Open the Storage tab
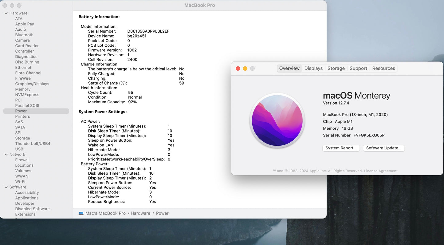This screenshot has width=444, height=245. (336, 69)
